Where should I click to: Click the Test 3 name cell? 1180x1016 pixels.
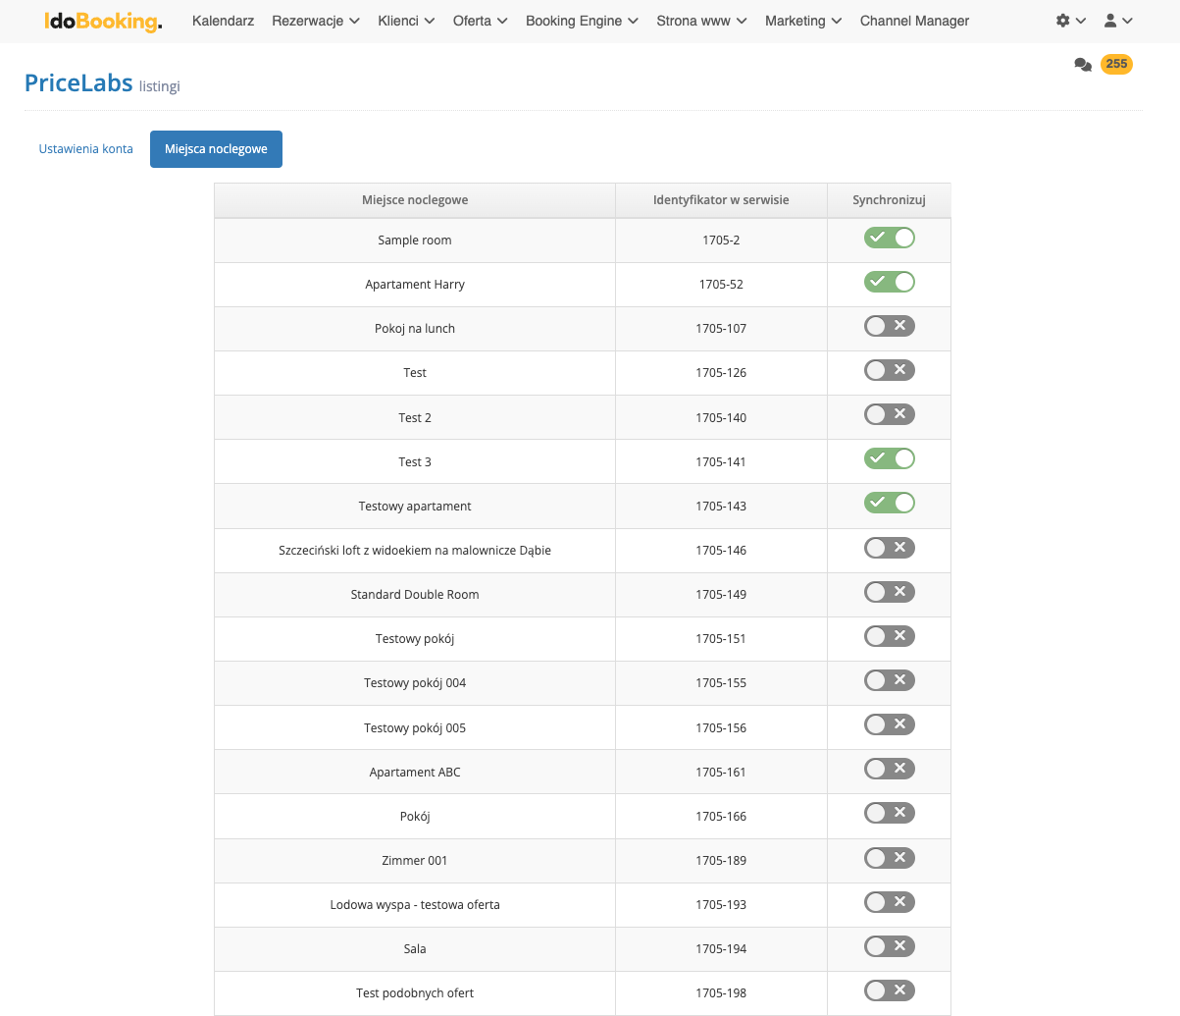click(x=415, y=462)
